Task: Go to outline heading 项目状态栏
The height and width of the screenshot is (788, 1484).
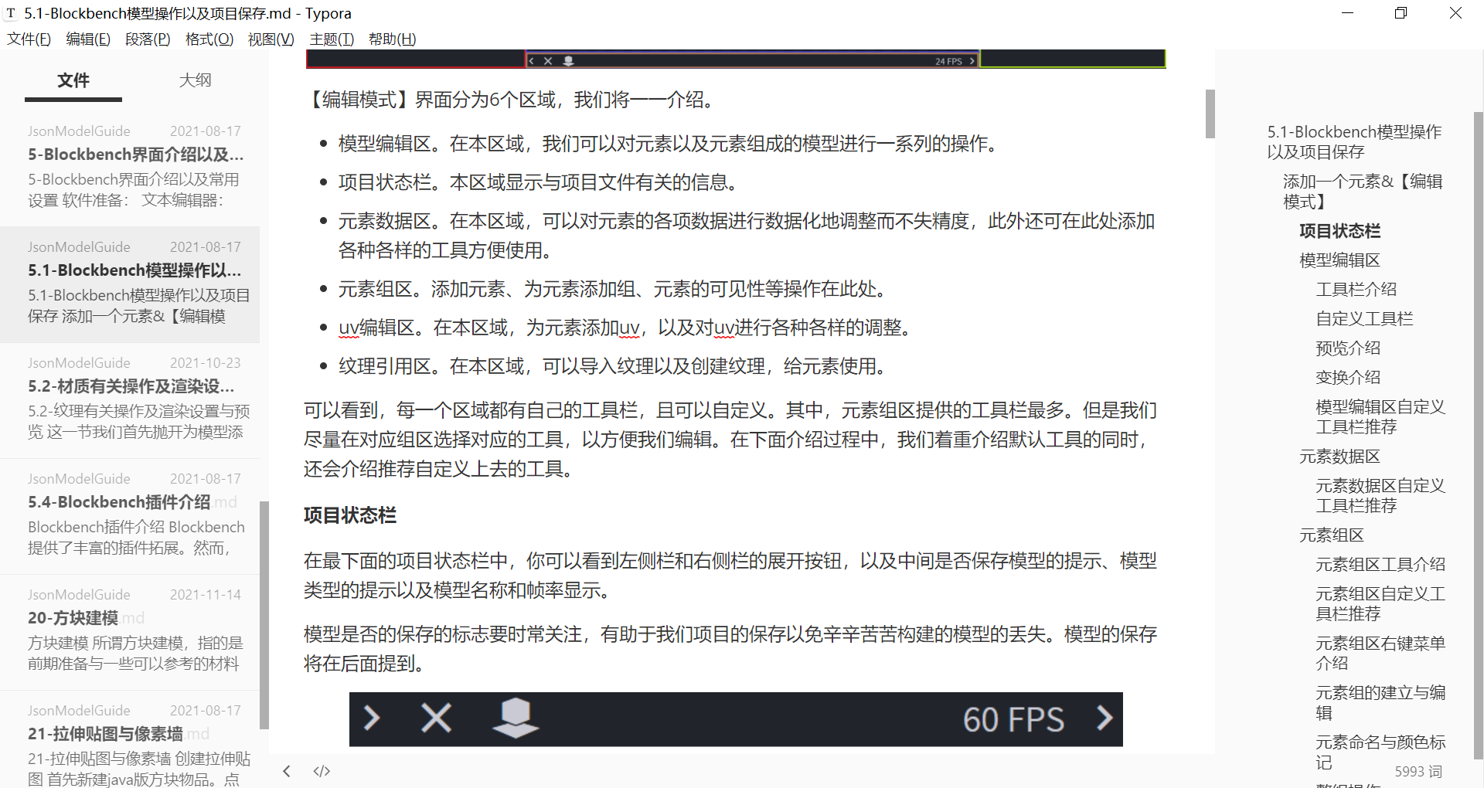Action: pos(1339,231)
